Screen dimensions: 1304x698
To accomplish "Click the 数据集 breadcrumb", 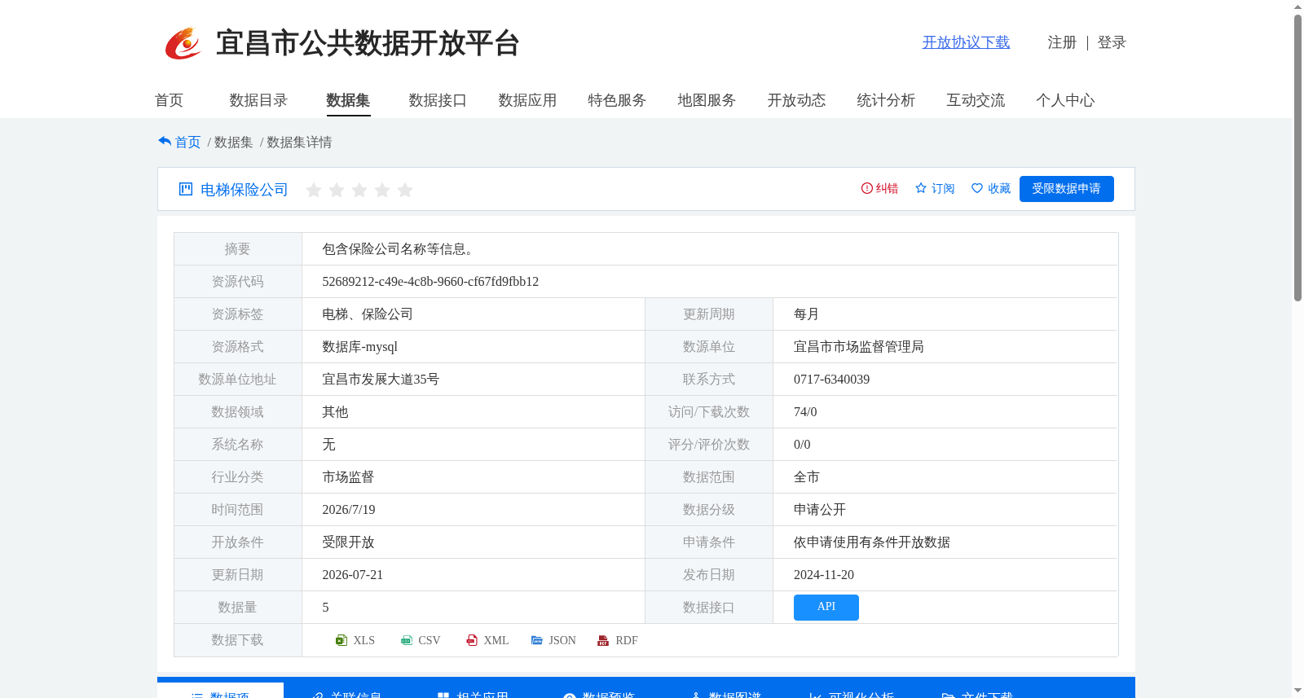I will point(233,142).
